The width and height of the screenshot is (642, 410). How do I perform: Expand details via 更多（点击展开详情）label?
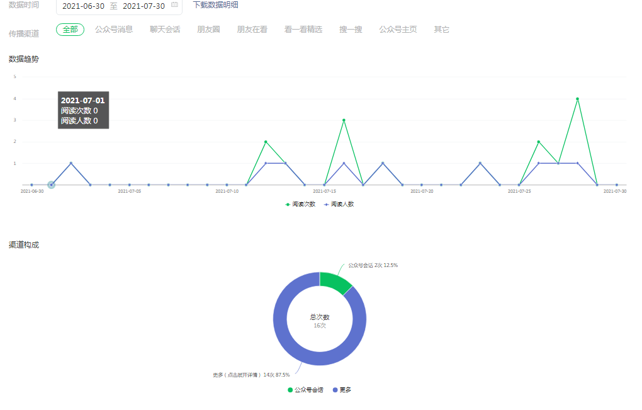point(251,375)
